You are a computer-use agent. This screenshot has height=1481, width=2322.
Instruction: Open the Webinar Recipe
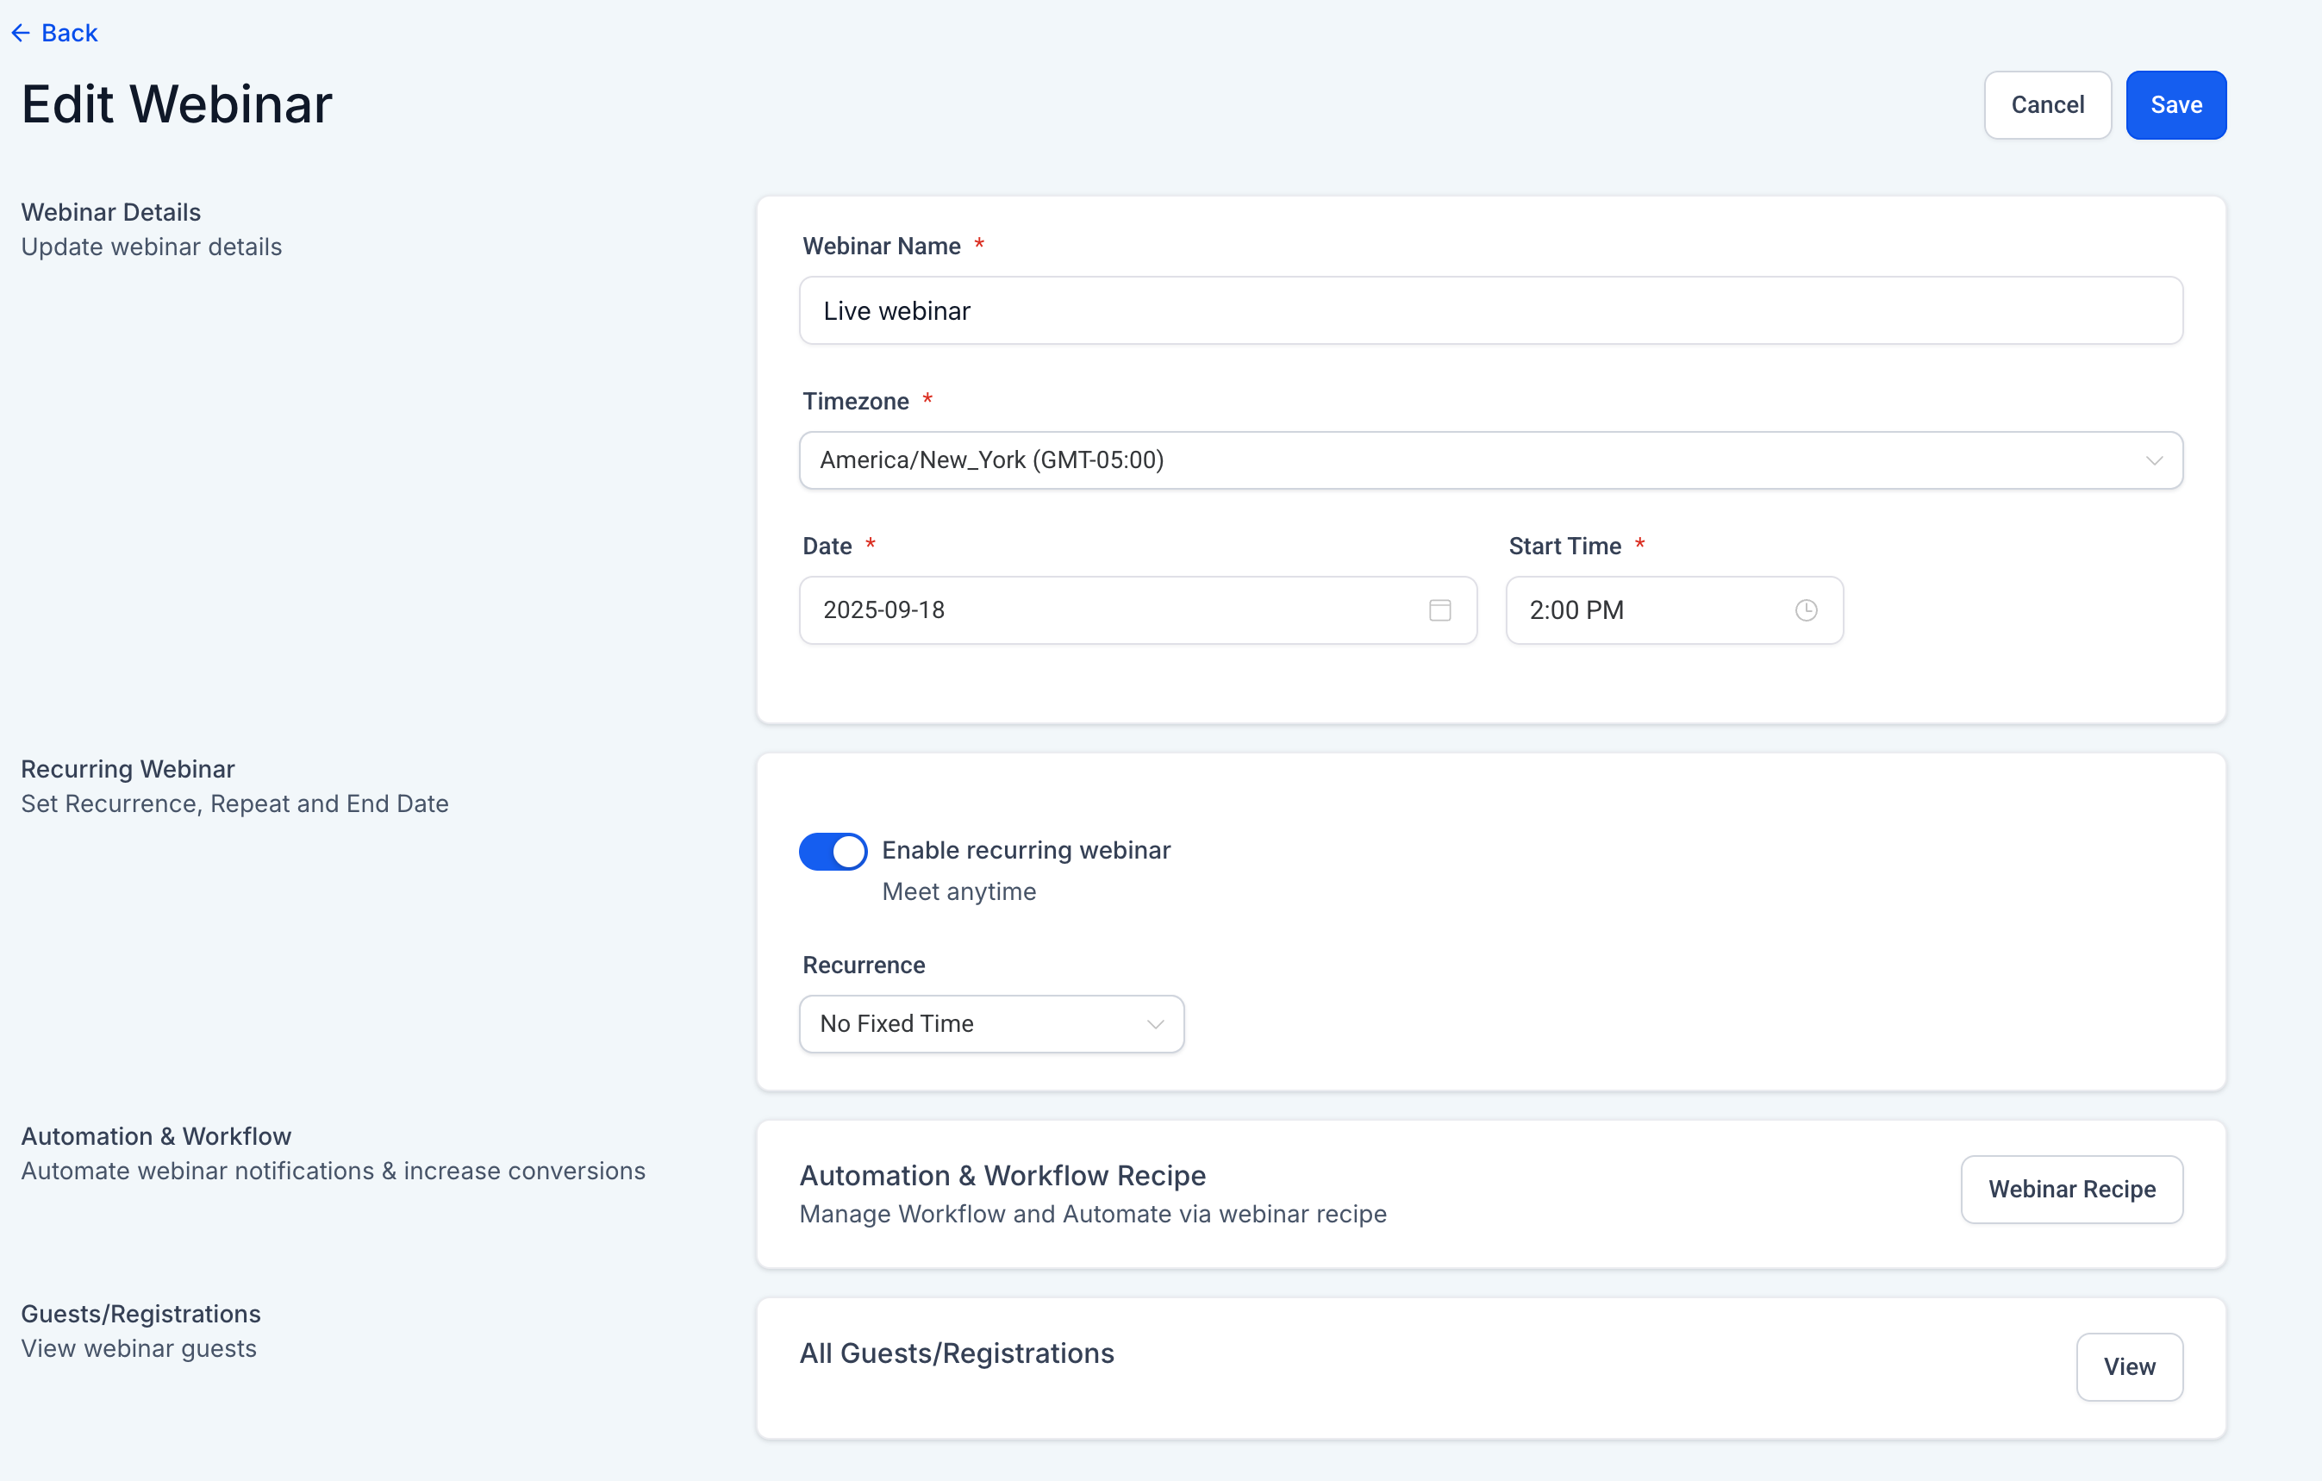pos(2071,1189)
